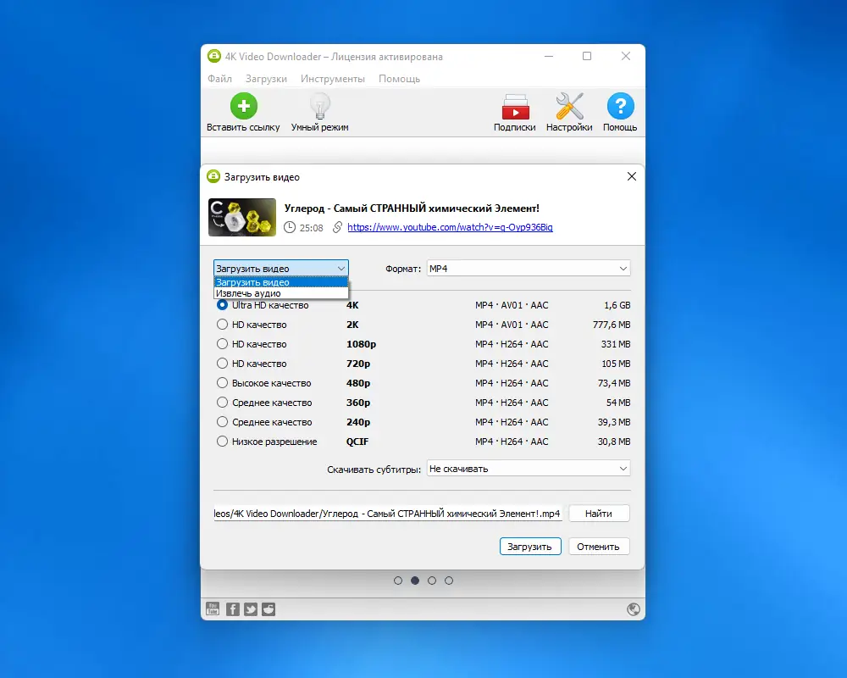Screen dimensions: 847x678
Task: Open the Настройки tools icon
Action: 569,106
